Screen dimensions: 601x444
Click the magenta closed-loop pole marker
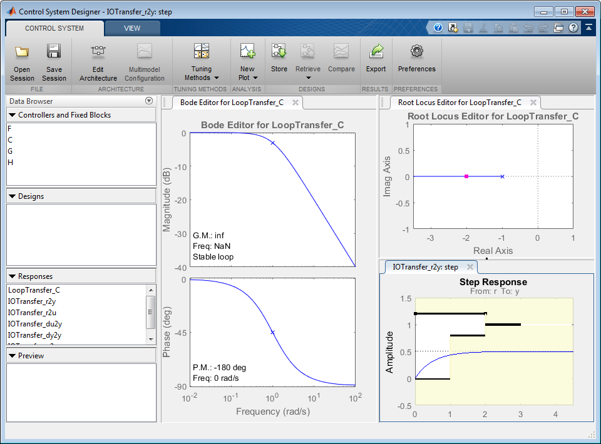(x=466, y=177)
